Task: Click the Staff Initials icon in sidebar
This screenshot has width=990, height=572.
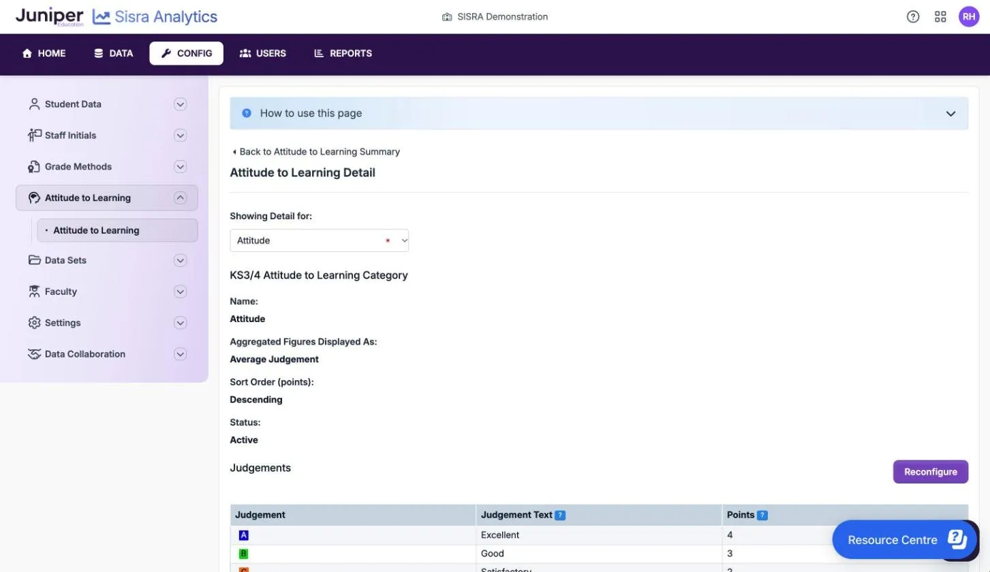Action: pos(34,136)
